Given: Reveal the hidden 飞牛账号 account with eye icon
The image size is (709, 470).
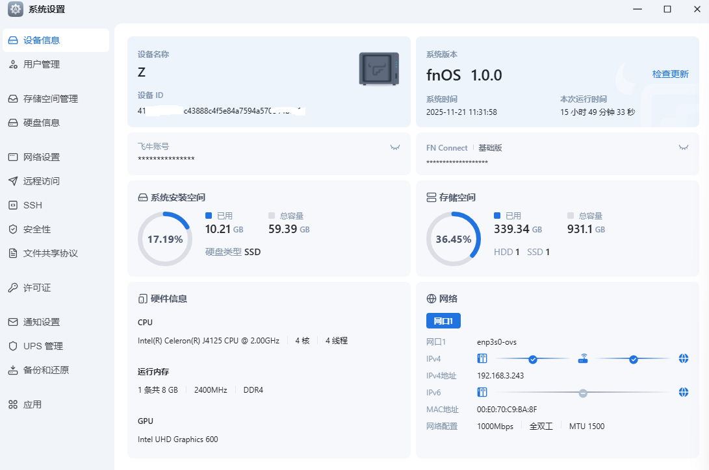Looking at the screenshot, I should point(395,147).
